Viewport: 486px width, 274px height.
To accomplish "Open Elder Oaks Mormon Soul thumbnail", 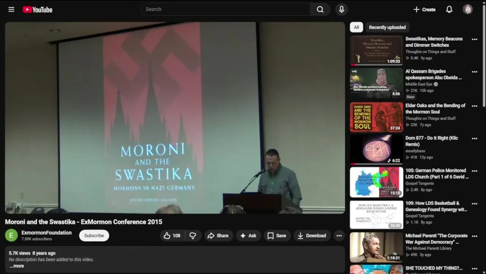I will tap(376, 117).
